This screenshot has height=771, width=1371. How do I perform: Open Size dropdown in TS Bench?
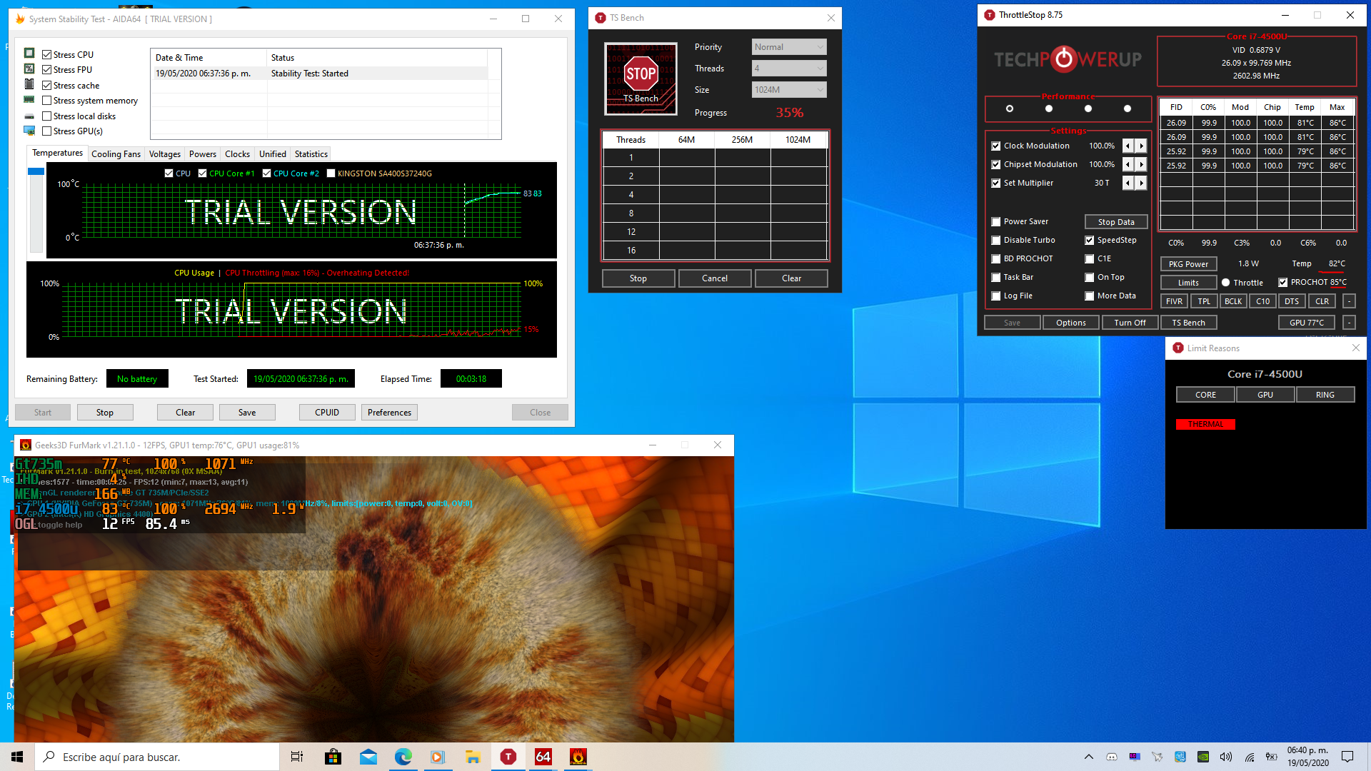click(x=789, y=90)
